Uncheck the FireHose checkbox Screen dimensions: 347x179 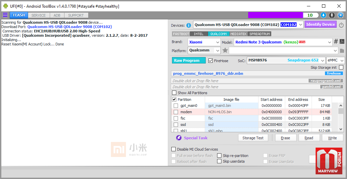click(211, 61)
